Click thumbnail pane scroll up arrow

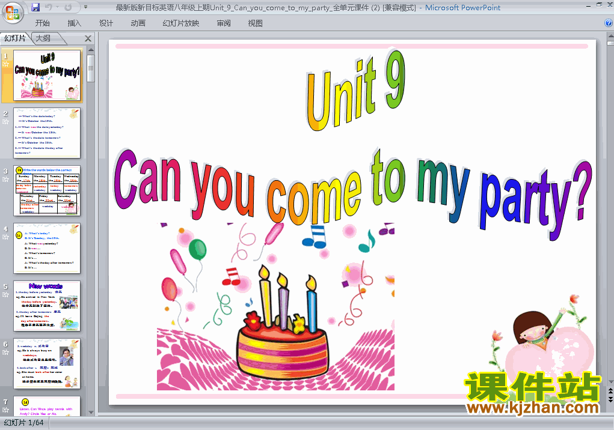(91, 50)
